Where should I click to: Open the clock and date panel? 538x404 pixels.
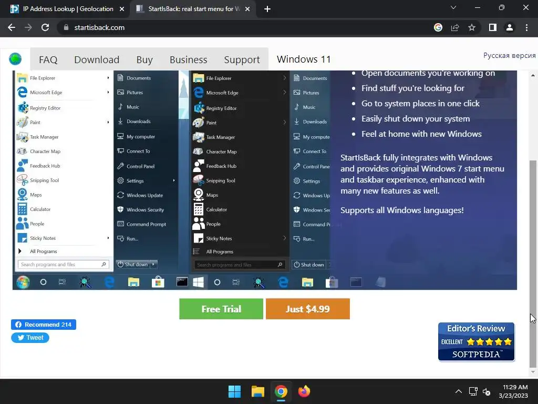point(513,391)
